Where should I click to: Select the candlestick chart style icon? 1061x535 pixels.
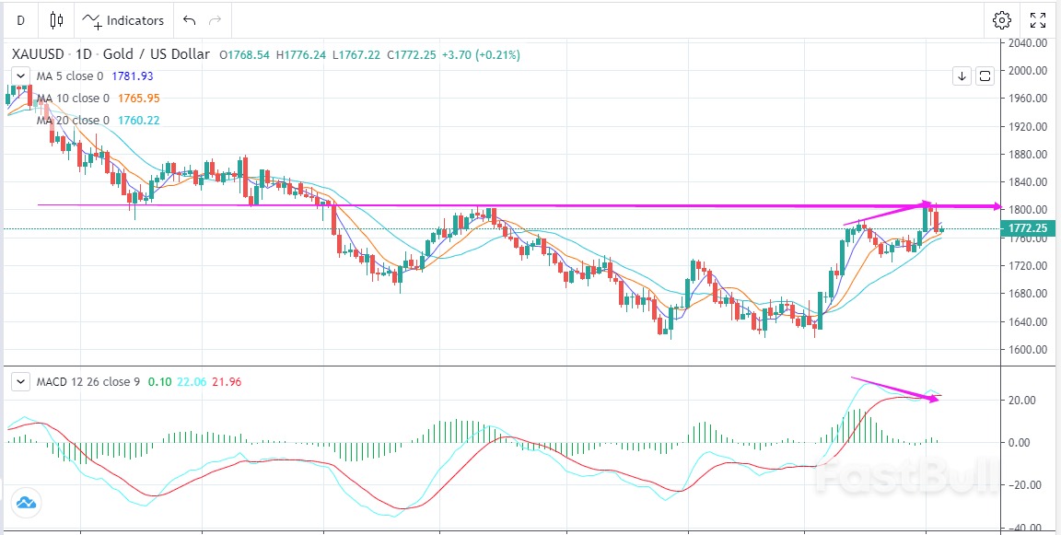56,19
